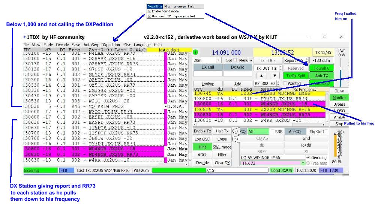The image size is (375, 213).
Task: Toggle the AutoTX button
Action: pos(321,76)
